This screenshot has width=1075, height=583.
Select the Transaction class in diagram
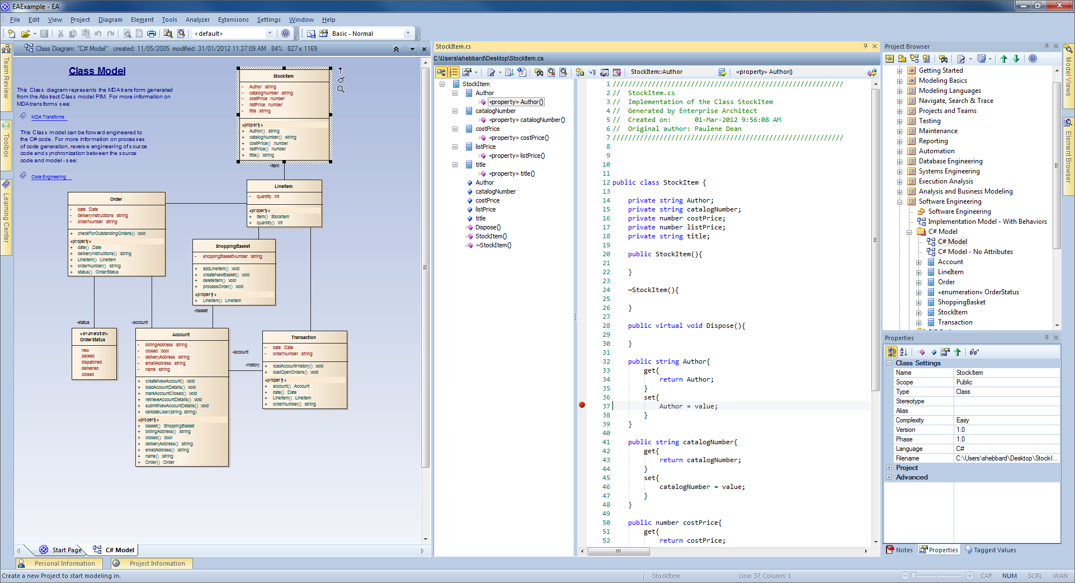pyautogui.click(x=304, y=370)
